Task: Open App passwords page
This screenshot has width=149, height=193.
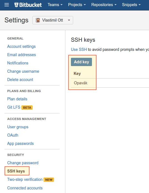Action: [20, 144]
